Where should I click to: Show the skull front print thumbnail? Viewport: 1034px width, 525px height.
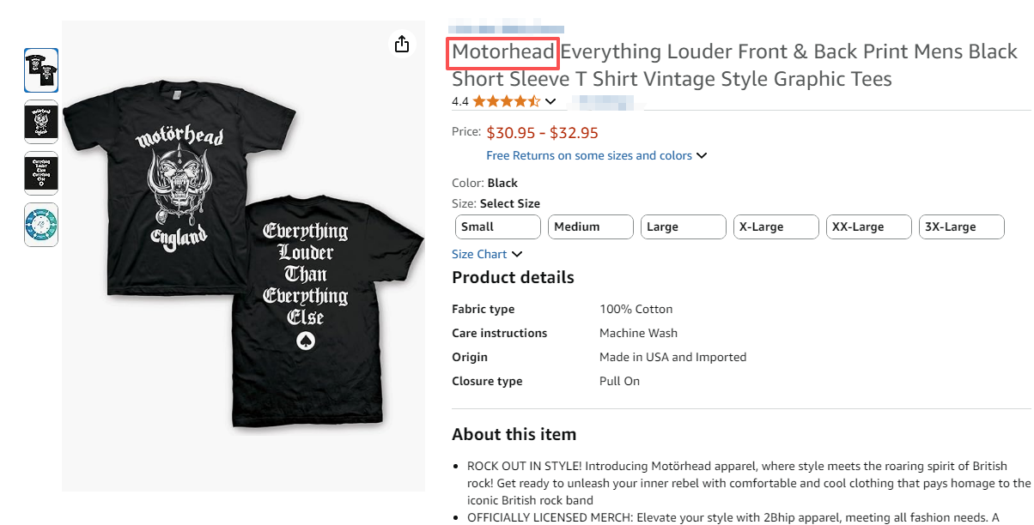pos(41,122)
